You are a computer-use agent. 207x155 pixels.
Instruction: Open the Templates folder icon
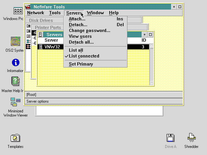coord(15,138)
